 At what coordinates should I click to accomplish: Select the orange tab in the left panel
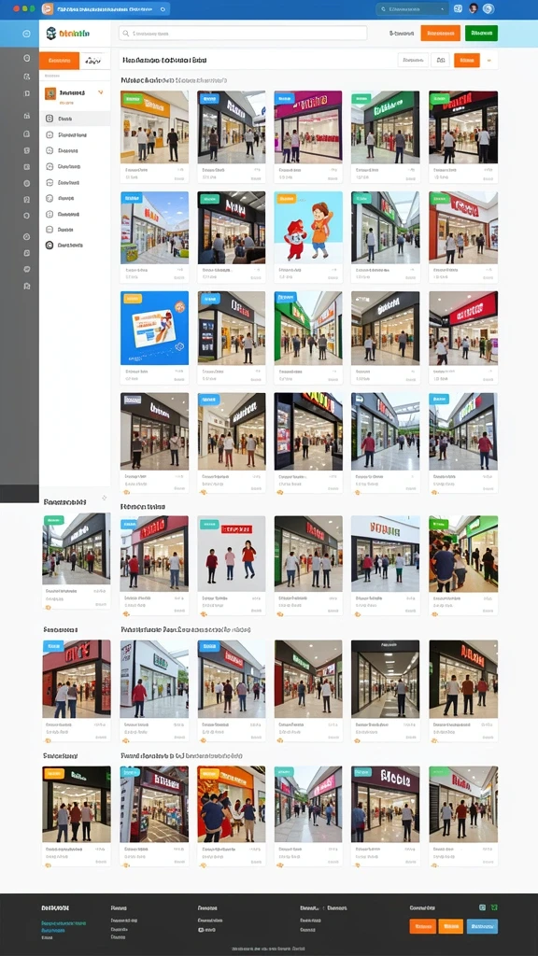(x=59, y=61)
